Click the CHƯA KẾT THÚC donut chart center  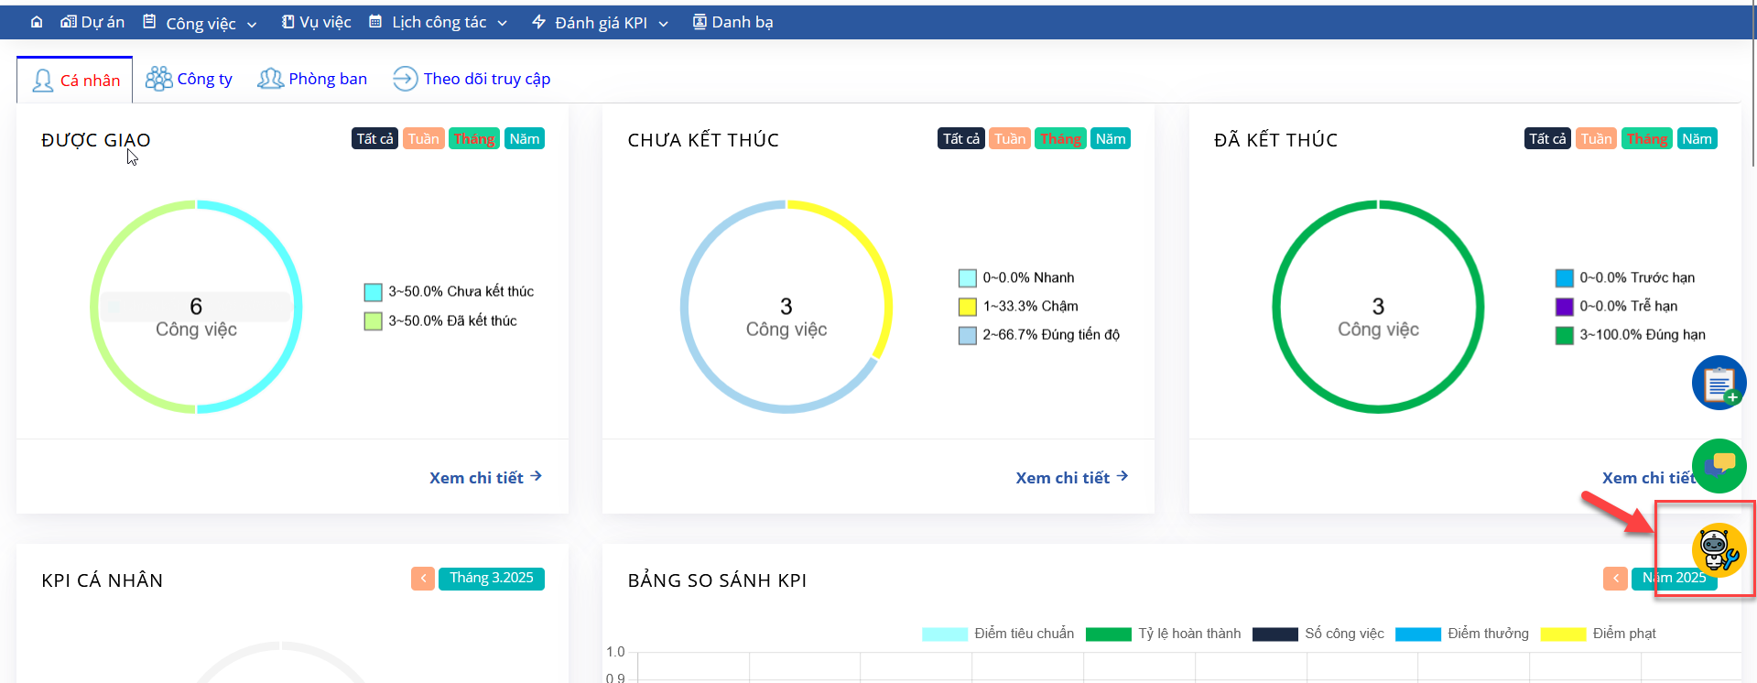(786, 307)
